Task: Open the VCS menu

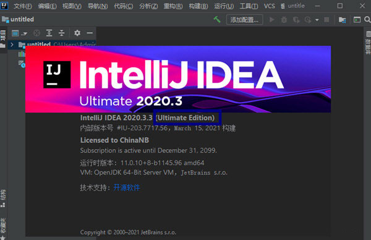Action: pos(269,6)
